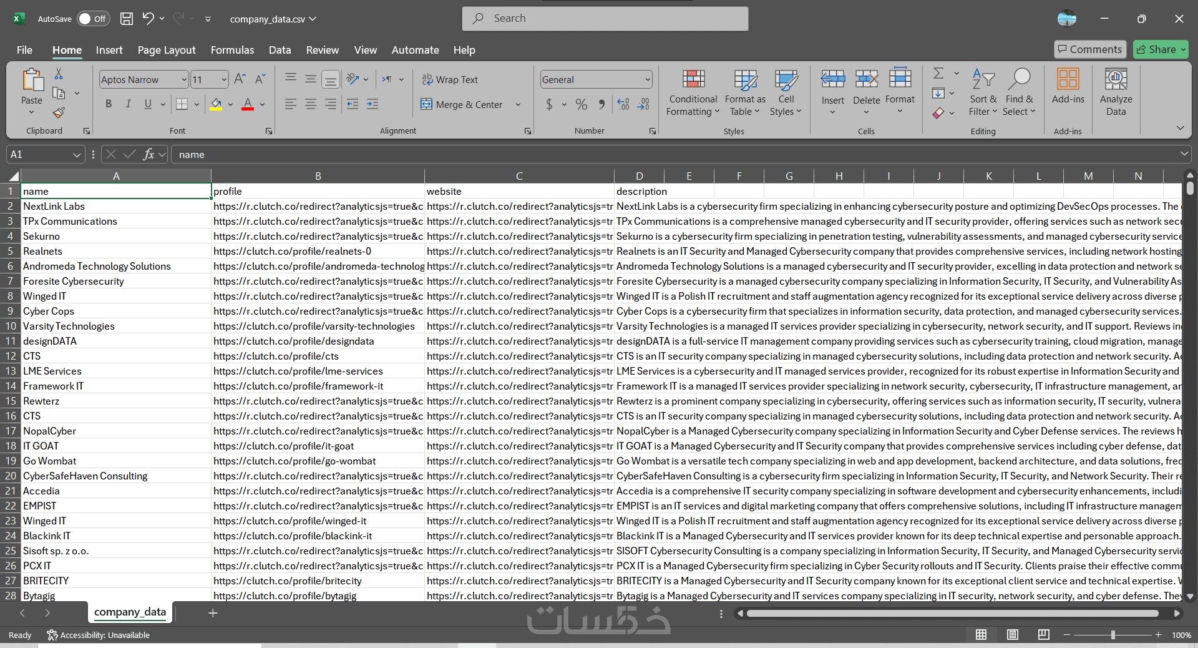Toggle Center horizontal alignment
This screenshot has width=1198, height=648.
311,104
